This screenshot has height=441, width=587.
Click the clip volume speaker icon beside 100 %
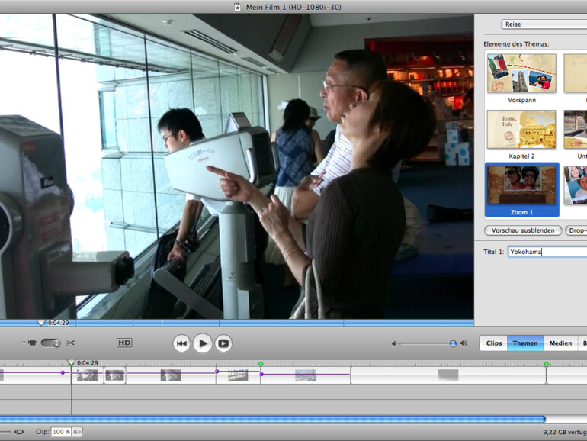tap(77, 432)
